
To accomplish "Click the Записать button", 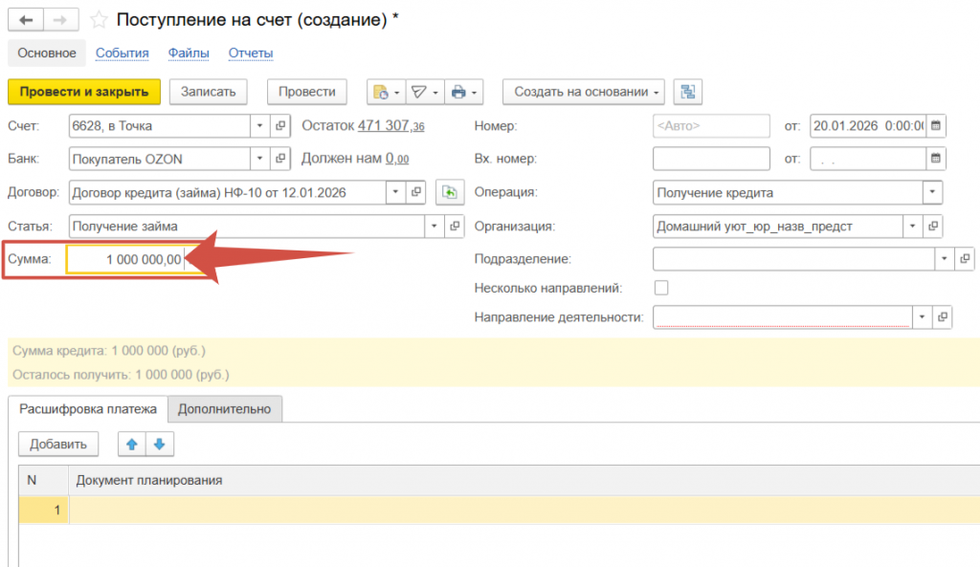I will tap(208, 92).
